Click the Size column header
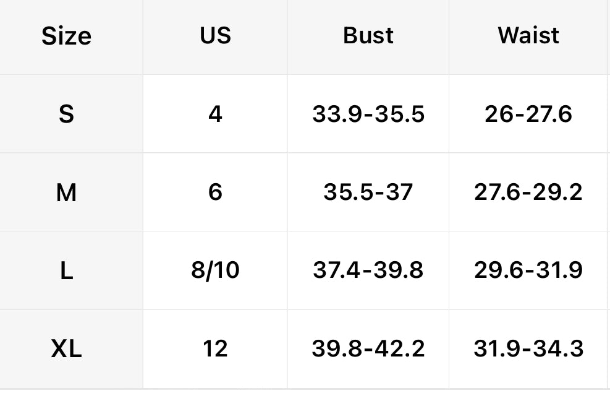The image size is (610, 393). (66, 36)
